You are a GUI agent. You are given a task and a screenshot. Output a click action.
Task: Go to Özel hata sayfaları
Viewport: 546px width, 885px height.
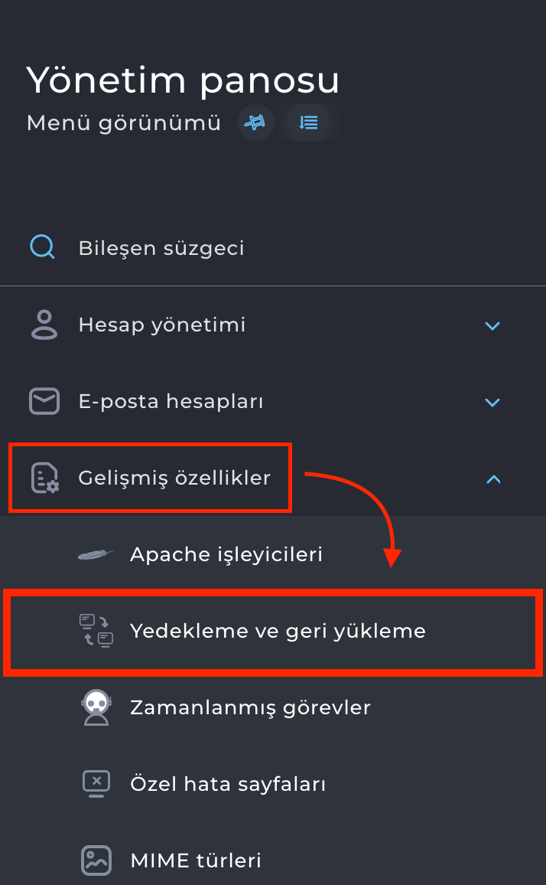228,784
